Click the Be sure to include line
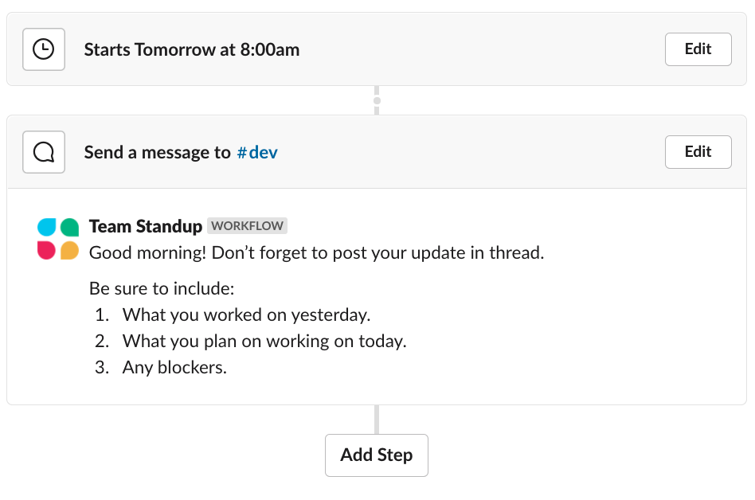Viewport: 755px width, 500px height. [162, 288]
